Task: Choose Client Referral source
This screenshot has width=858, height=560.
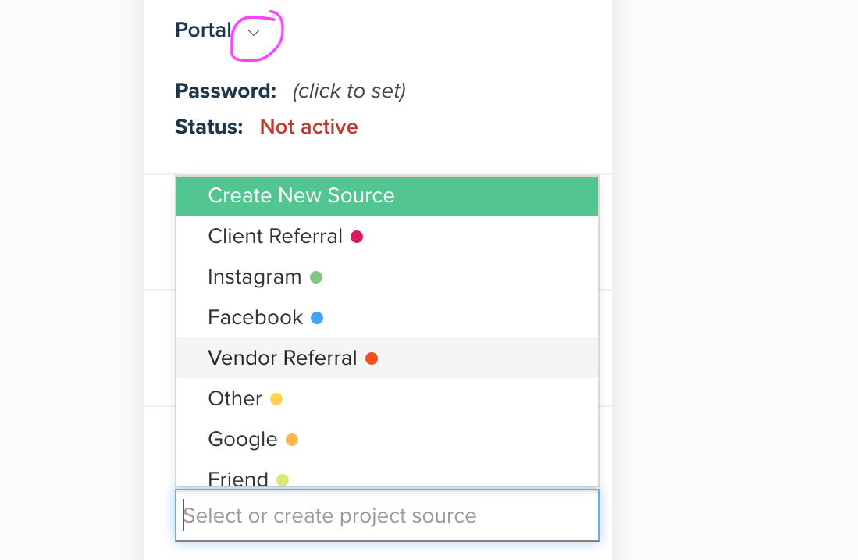Action: point(387,236)
